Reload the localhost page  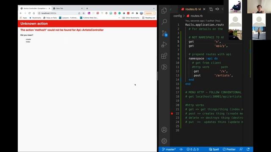pyautogui.click(x=29, y=13)
